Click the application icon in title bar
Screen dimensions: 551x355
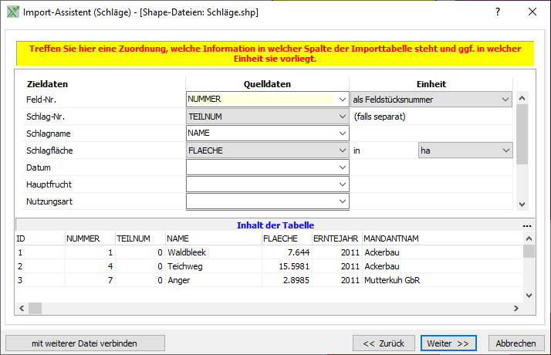click(12, 12)
